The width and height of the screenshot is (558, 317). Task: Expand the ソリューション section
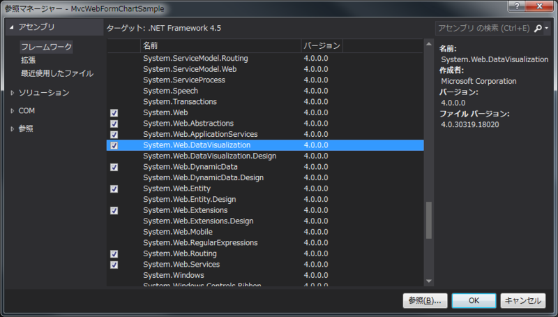tap(12, 93)
